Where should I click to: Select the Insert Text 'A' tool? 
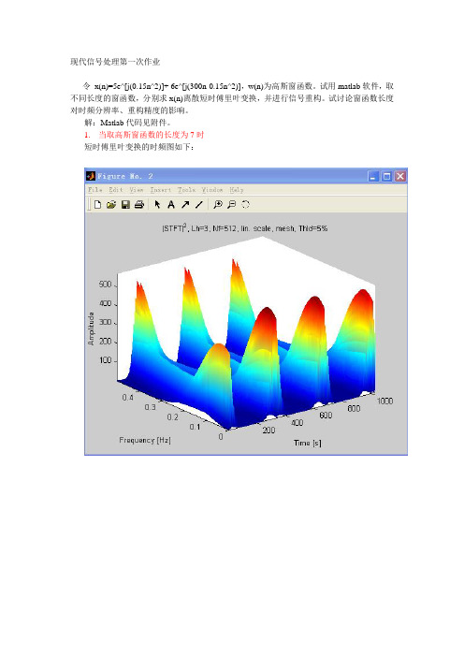pos(171,204)
